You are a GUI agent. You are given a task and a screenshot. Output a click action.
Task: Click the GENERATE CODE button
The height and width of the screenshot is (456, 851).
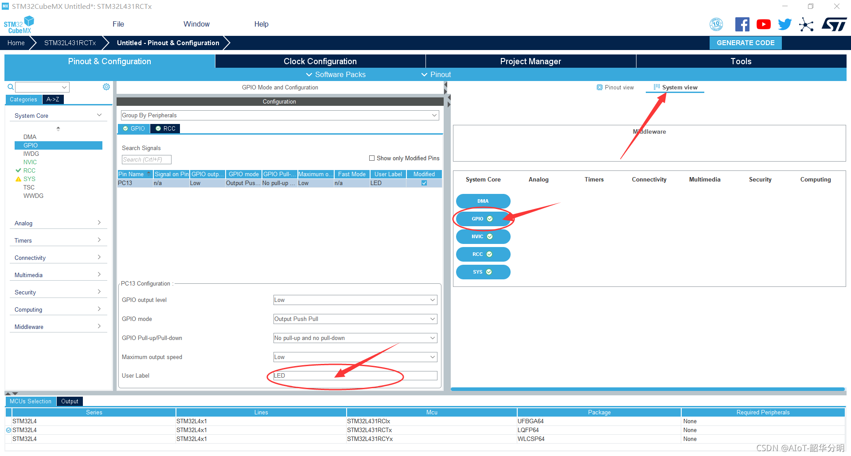[x=746, y=43]
